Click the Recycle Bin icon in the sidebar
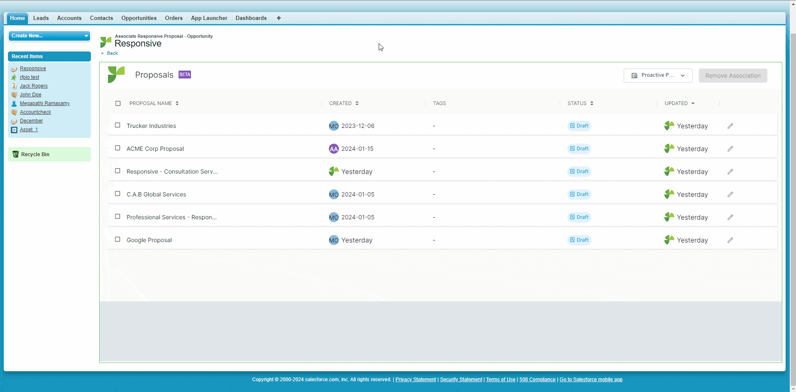 16,154
